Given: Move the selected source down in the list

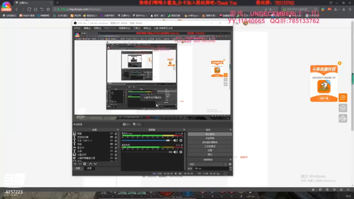Looking at the screenshot, I should [x=95, y=164].
